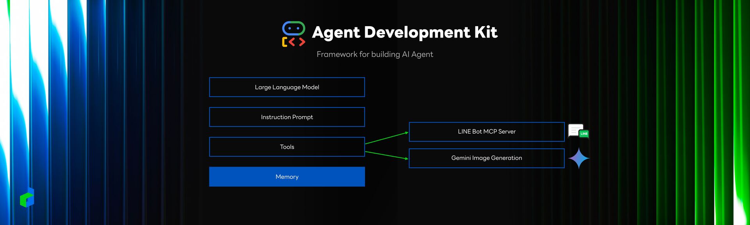Open the LINE Bot MCP Server box
750x225 pixels.
click(487, 132)
